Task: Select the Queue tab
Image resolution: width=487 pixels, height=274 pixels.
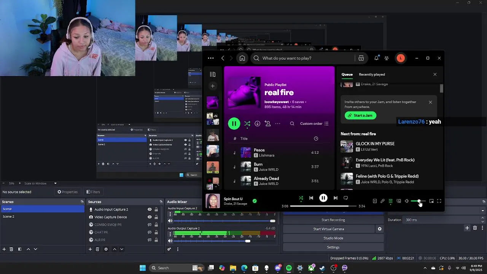Action: [347, 75]
